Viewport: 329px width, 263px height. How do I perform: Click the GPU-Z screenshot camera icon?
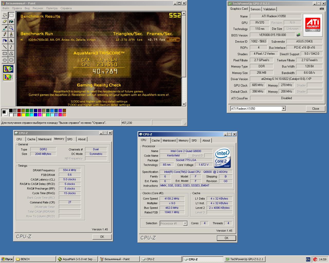[322, 9]
